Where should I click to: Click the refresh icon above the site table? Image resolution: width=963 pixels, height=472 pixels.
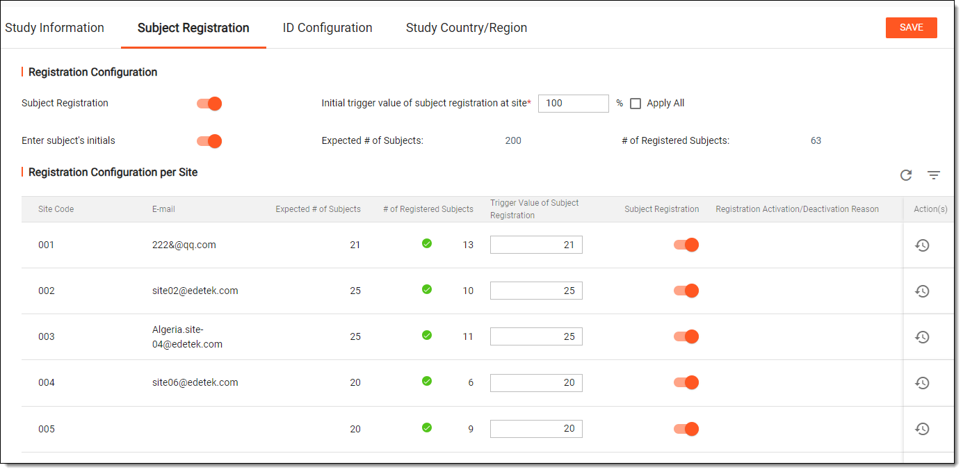point(905,175)
